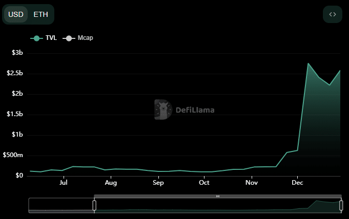Click the DefiLlama watermark text
The height and width of the screenshot is (219, 349).
[x=195, y=110]
